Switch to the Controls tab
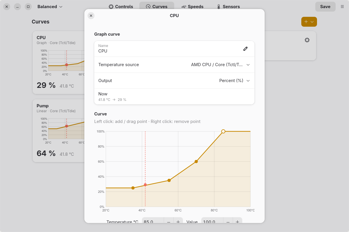This screenshot has width=349, height=232. [121, 7]
